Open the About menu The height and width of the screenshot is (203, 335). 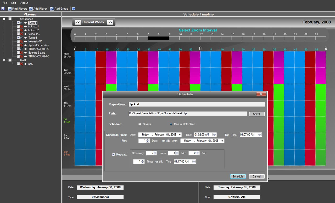[24, 3]
